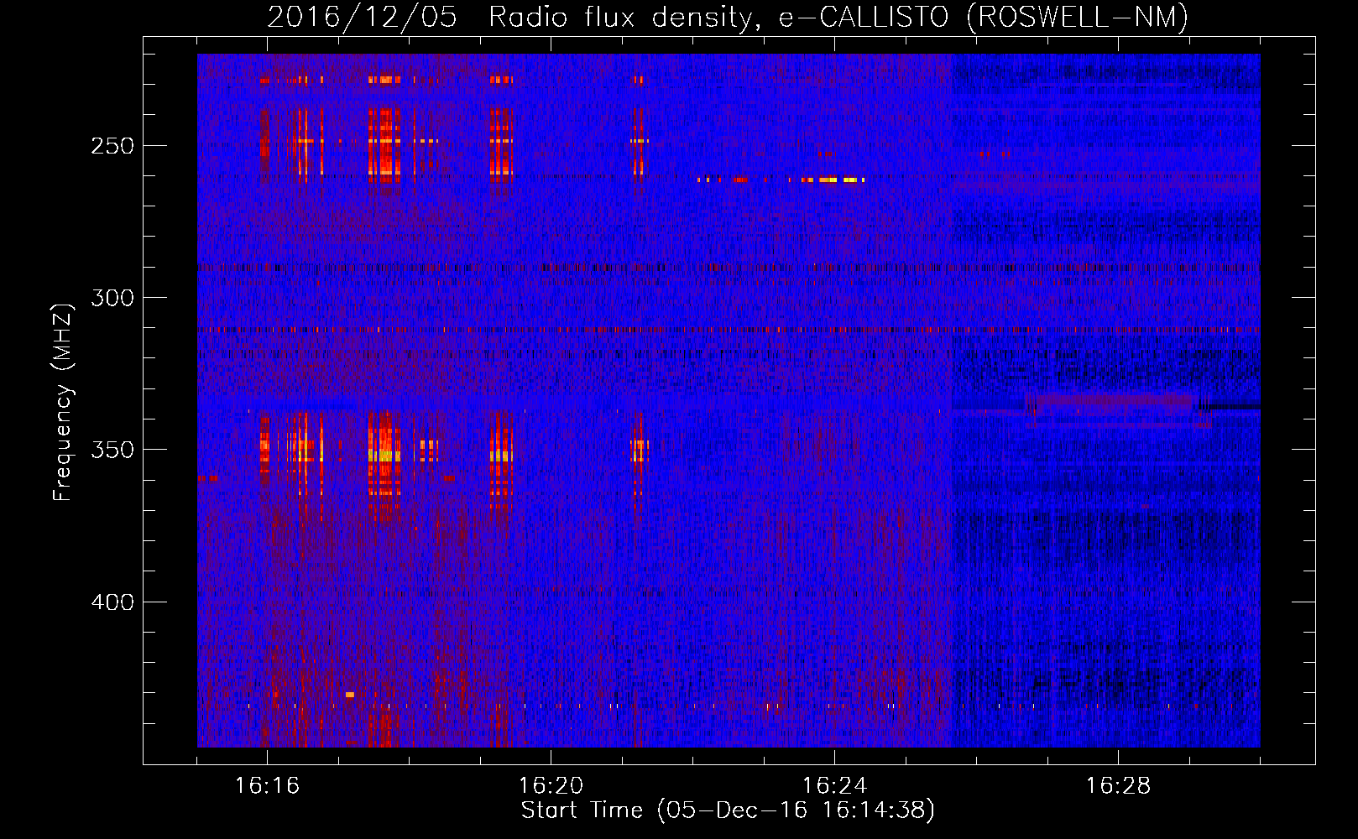Click the plot title '2016/12/05 Radio flux density'
1358x839 pixels.
(514, 18)
